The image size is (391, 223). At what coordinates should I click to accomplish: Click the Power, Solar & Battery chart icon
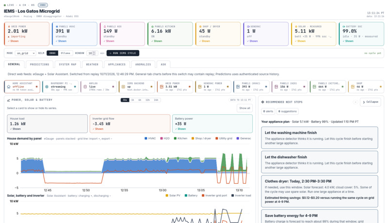(8, 100)
